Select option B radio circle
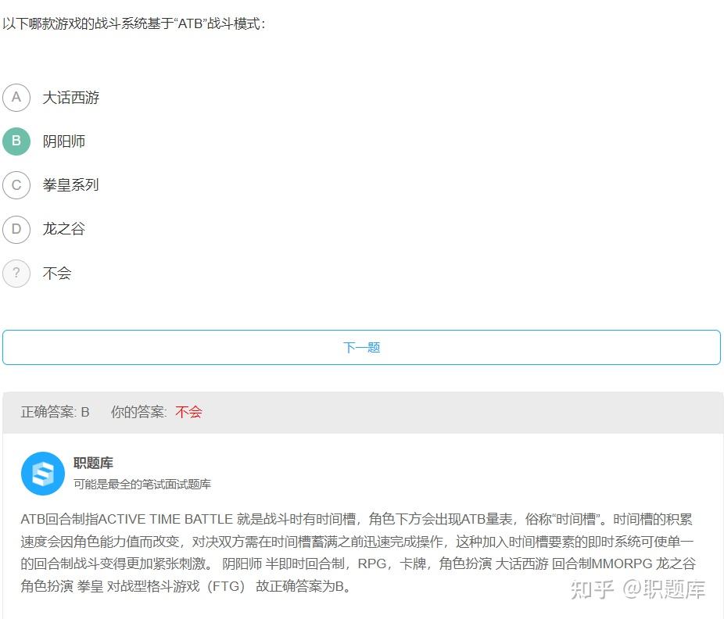This screenshot has height=619, width=724. coord(16,141)
